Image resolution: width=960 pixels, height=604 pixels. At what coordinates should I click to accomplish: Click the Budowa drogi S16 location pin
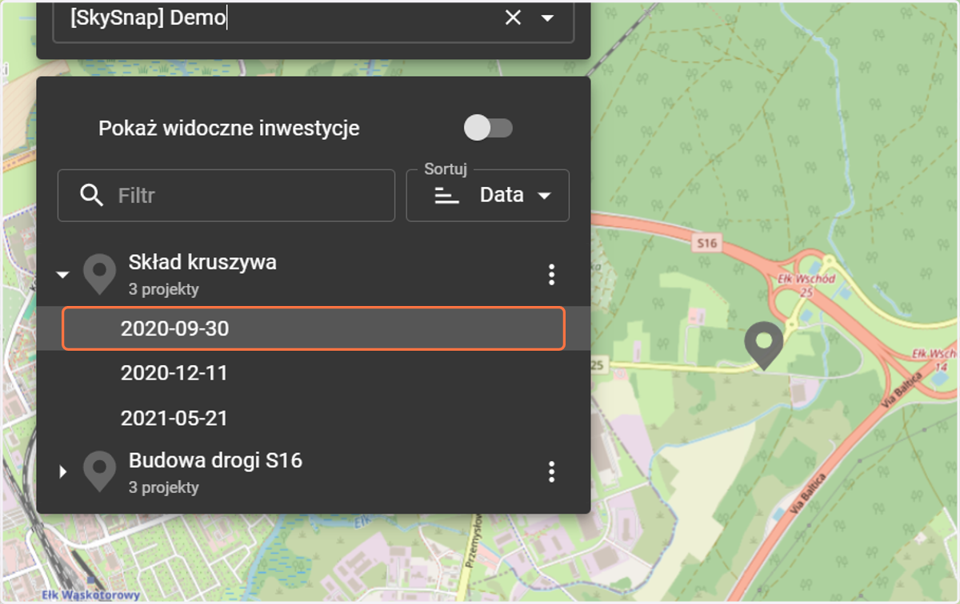[x=100, y=472]
